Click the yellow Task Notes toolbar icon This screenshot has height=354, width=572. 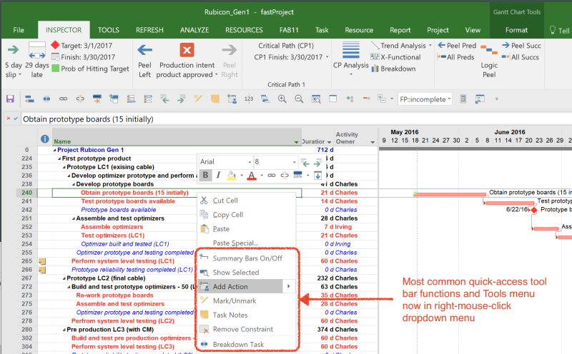(x=215, y=98)
